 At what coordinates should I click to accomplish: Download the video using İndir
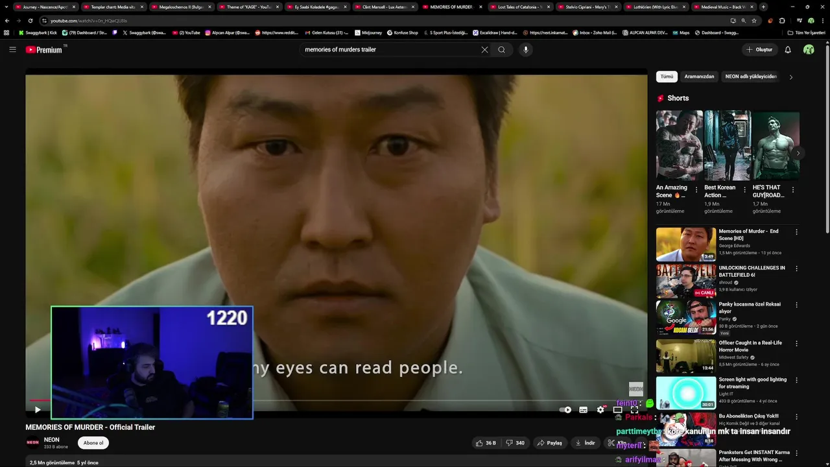(585, 443)
